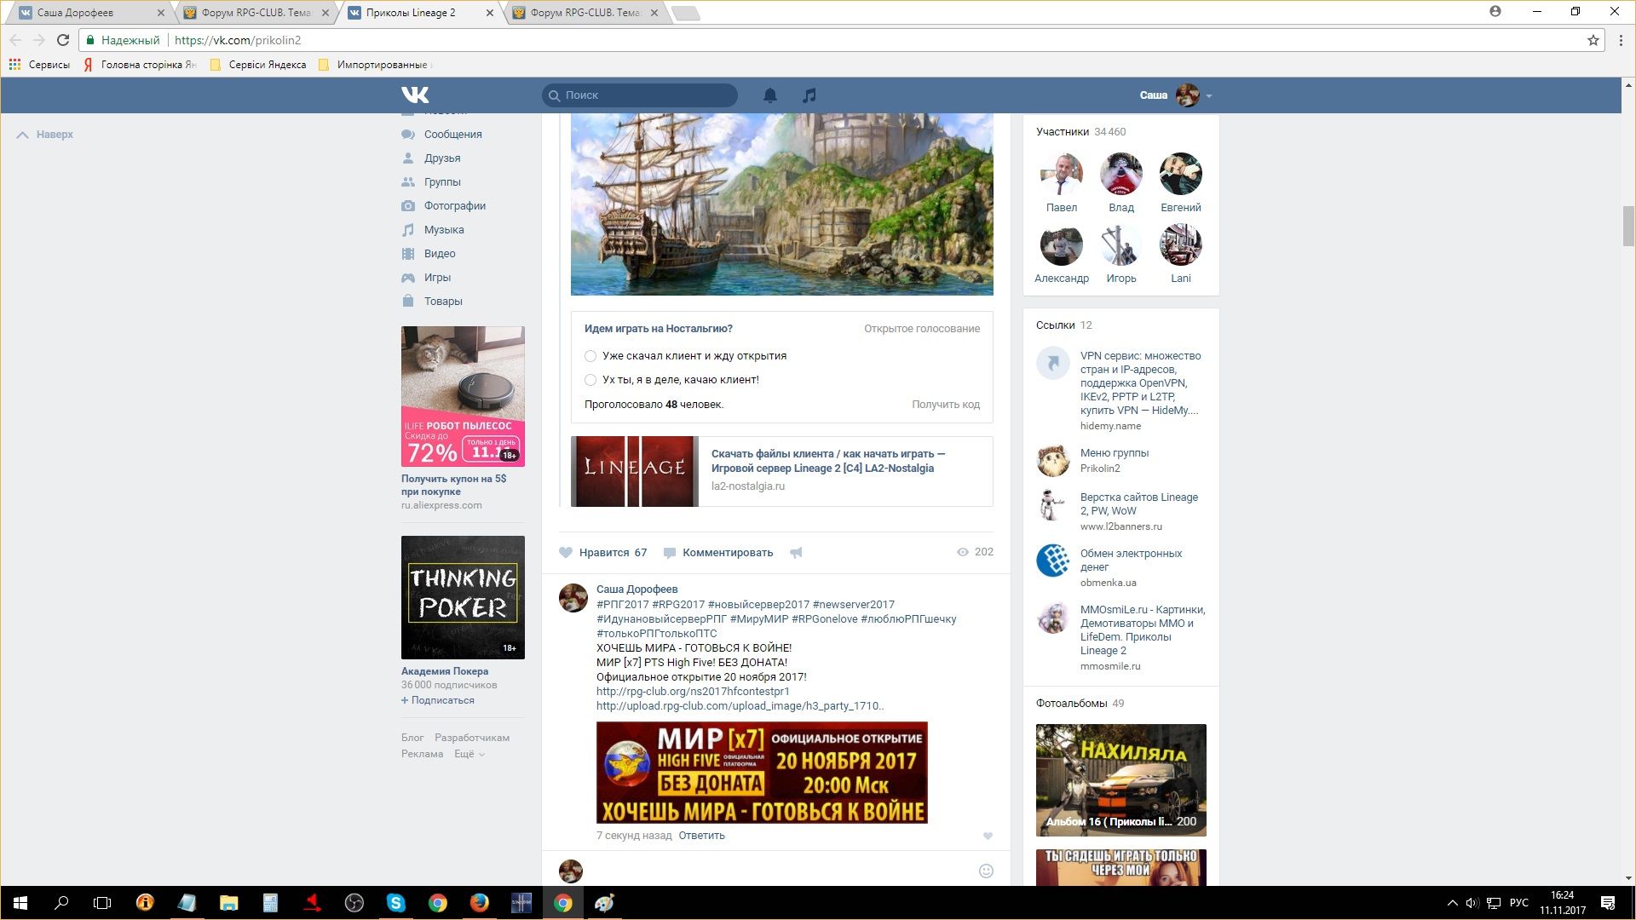1636x920 pixels.
Task: Open the Сообщения menu item
Action: [452, 135]
